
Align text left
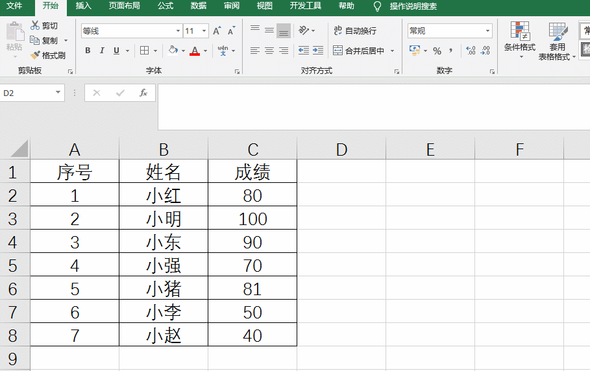point(254,51)
